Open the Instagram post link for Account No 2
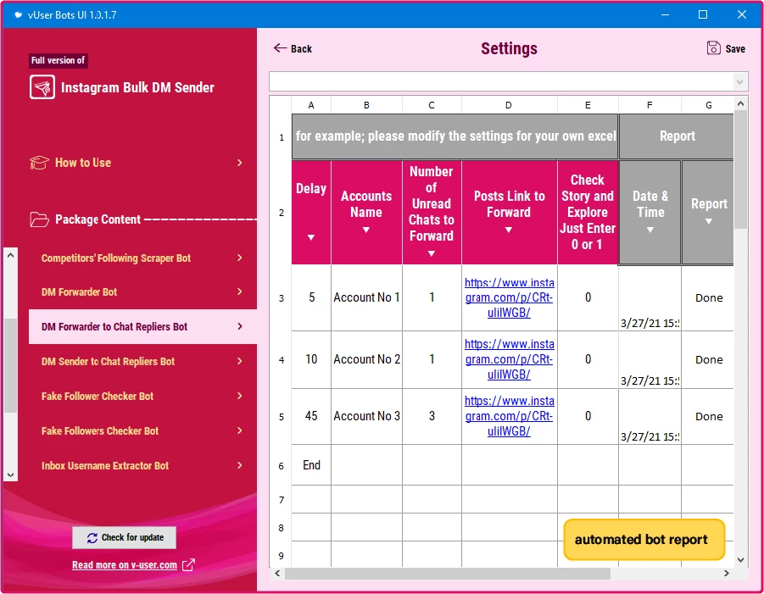Image resolution: width=764 pixels, height=594 pixels. (509, 359)
